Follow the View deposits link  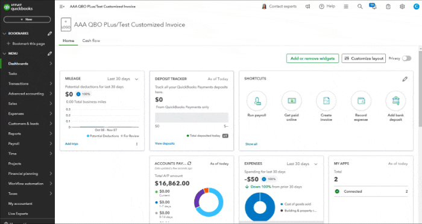(x=165, y=144)
